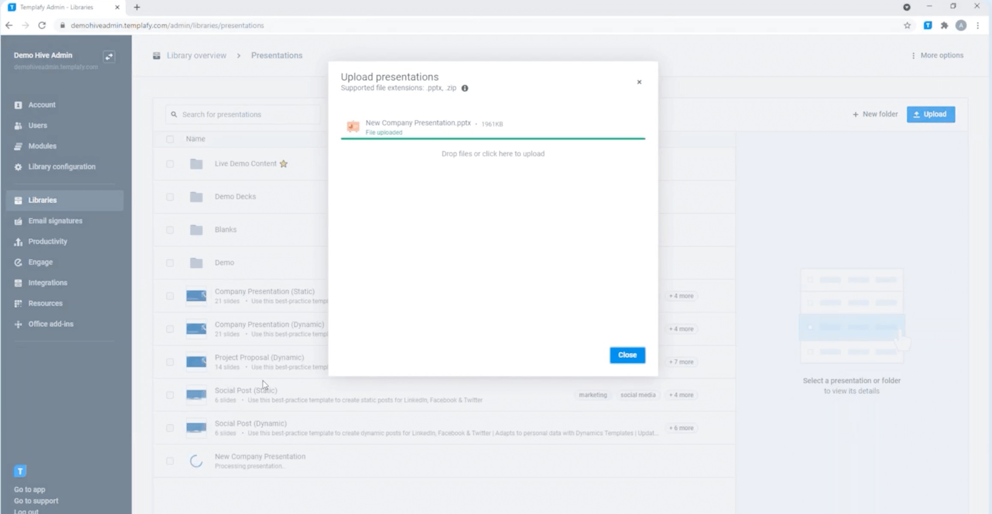The height and width of the screenshot is (514, 992).
Task: Click the bookmark star icon in address bar
Action: tap(907, 25)
